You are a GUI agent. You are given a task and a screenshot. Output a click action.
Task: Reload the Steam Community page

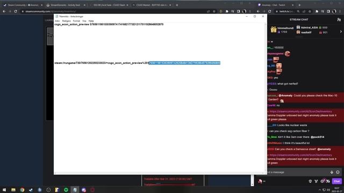coord(16,11)
